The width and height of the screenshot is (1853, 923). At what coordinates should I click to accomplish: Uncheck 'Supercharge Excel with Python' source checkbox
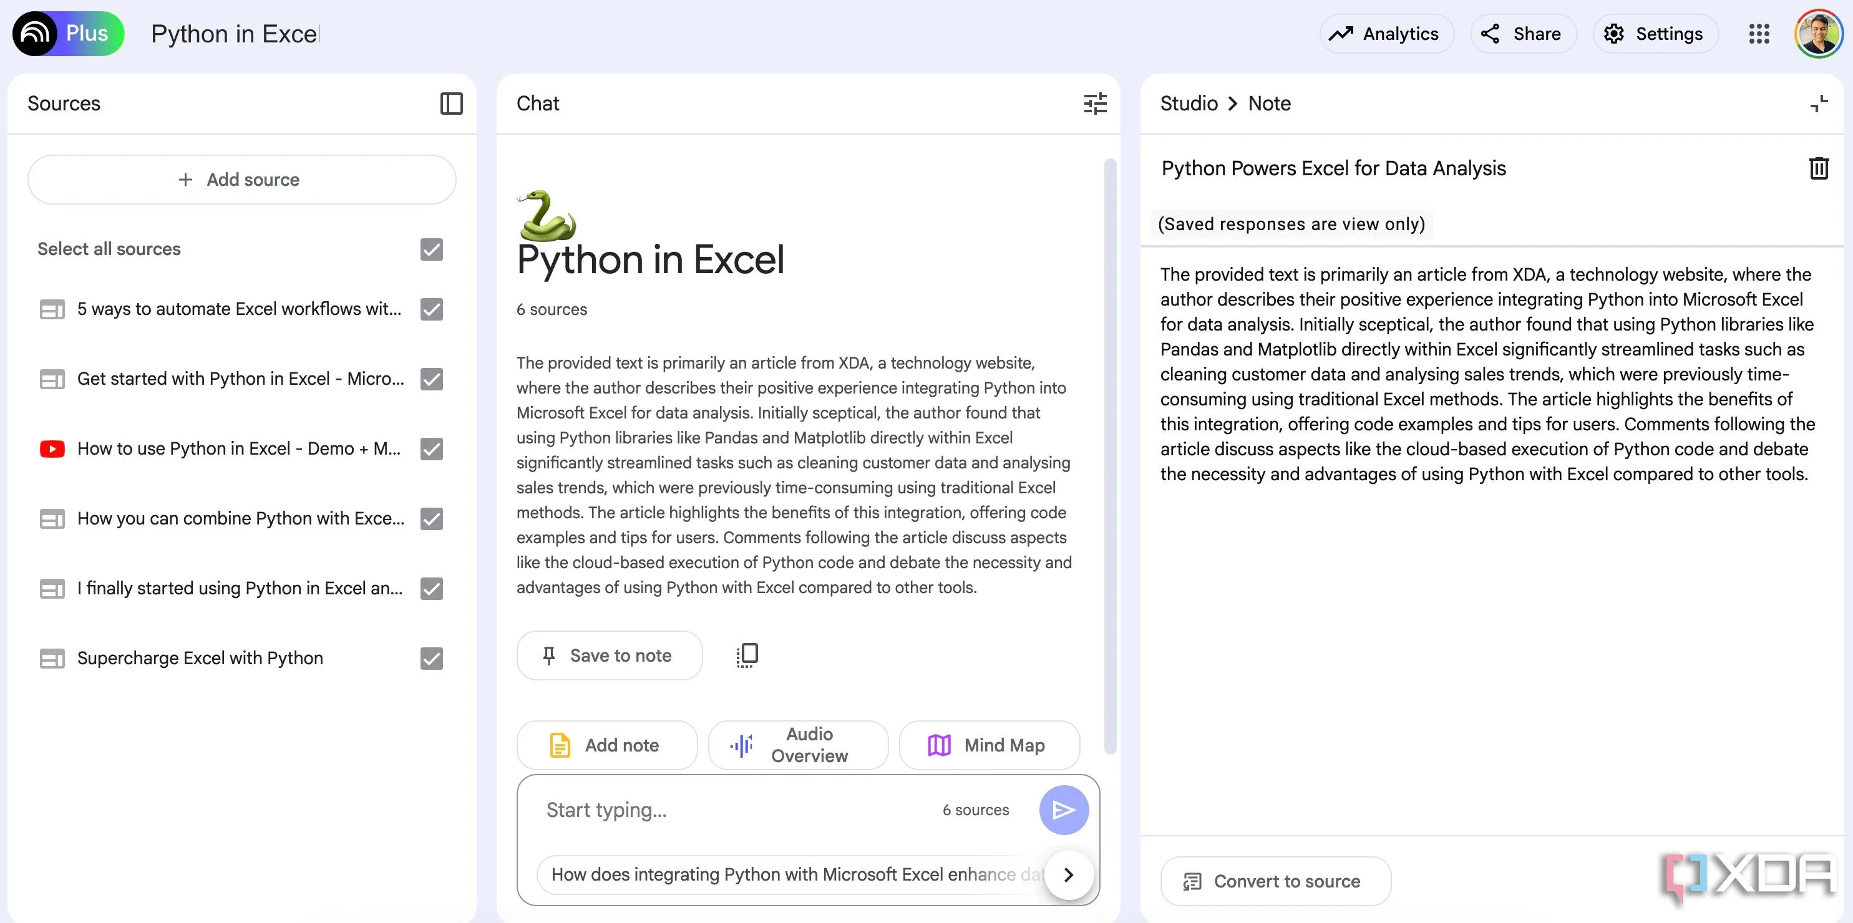pyautogui.click(x=432, y=659)
